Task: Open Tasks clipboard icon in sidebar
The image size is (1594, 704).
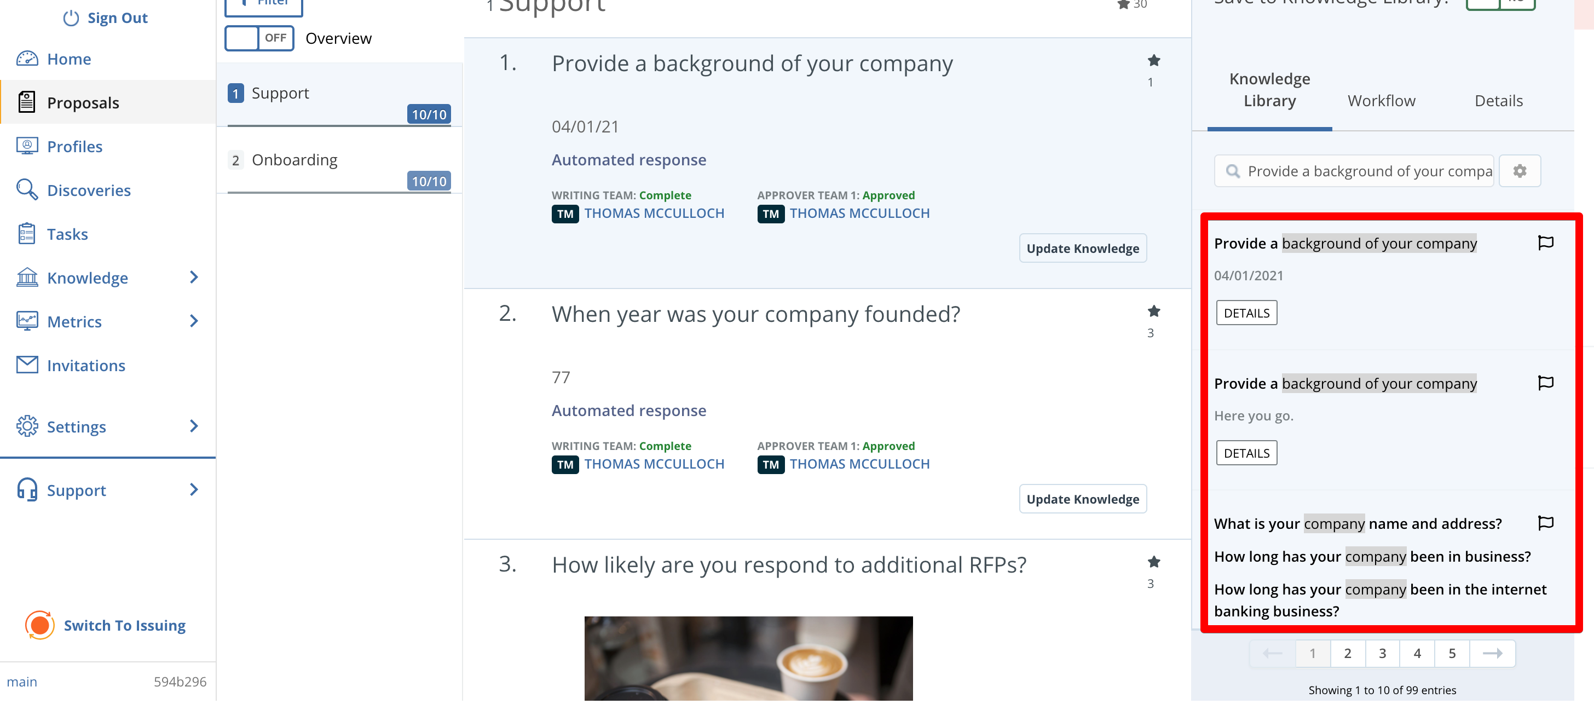Action: (27, 234)
